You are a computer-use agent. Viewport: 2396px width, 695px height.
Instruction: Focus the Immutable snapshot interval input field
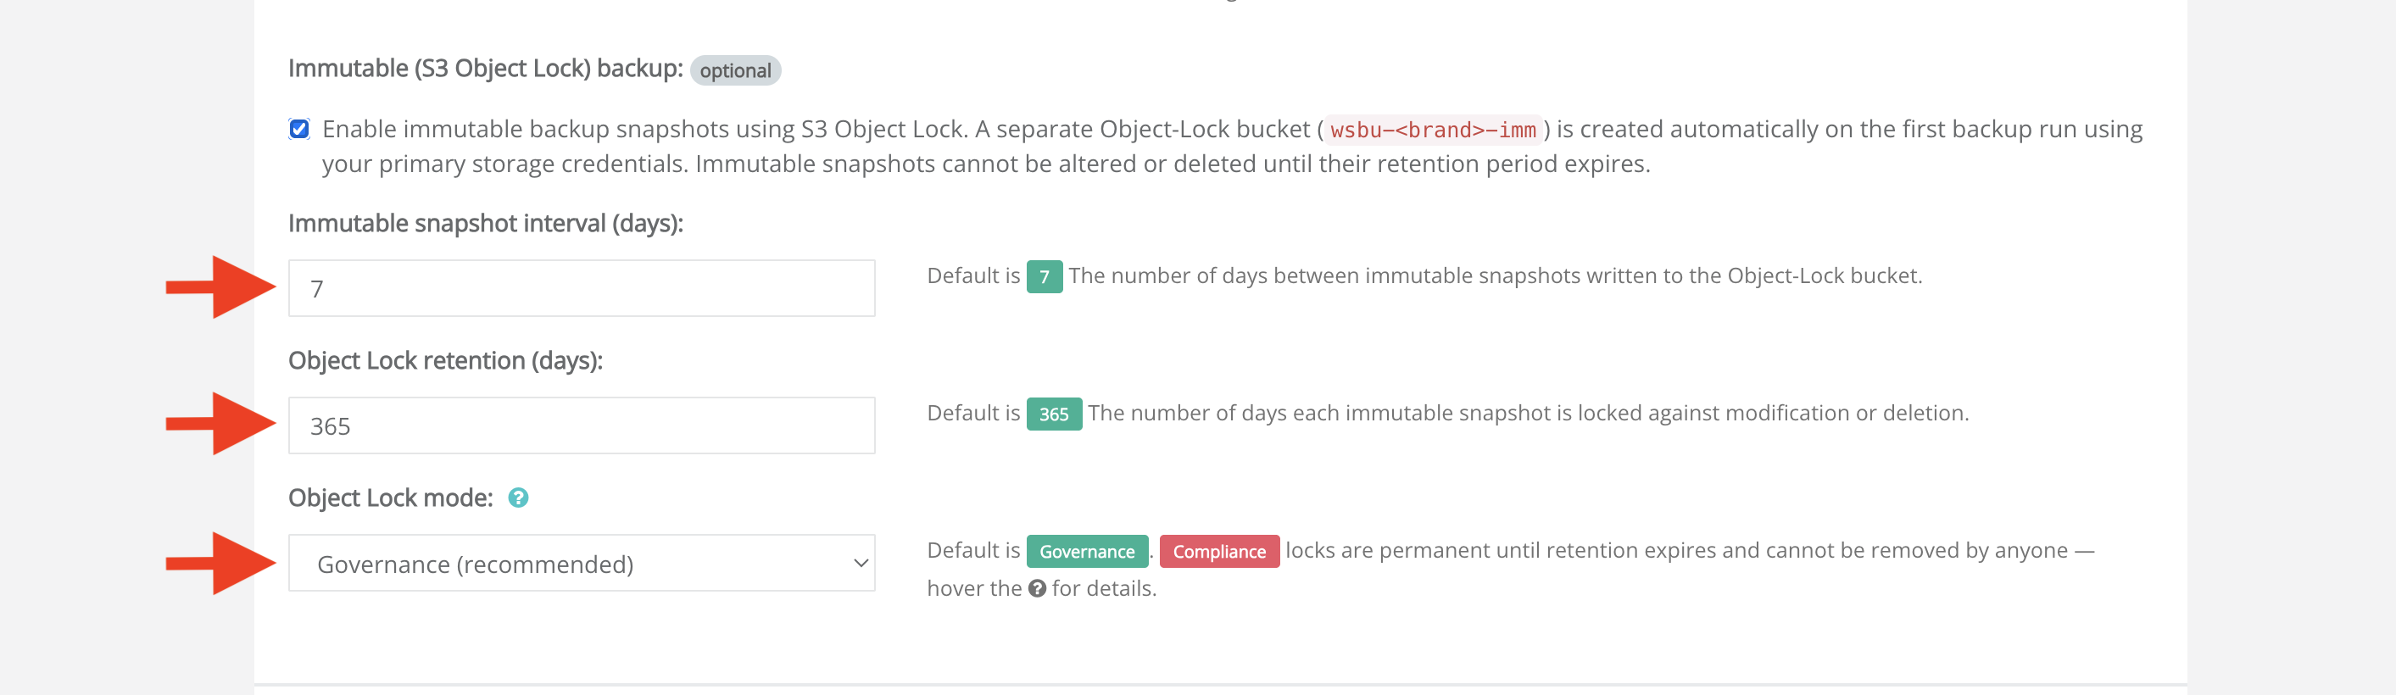point(582,288)
